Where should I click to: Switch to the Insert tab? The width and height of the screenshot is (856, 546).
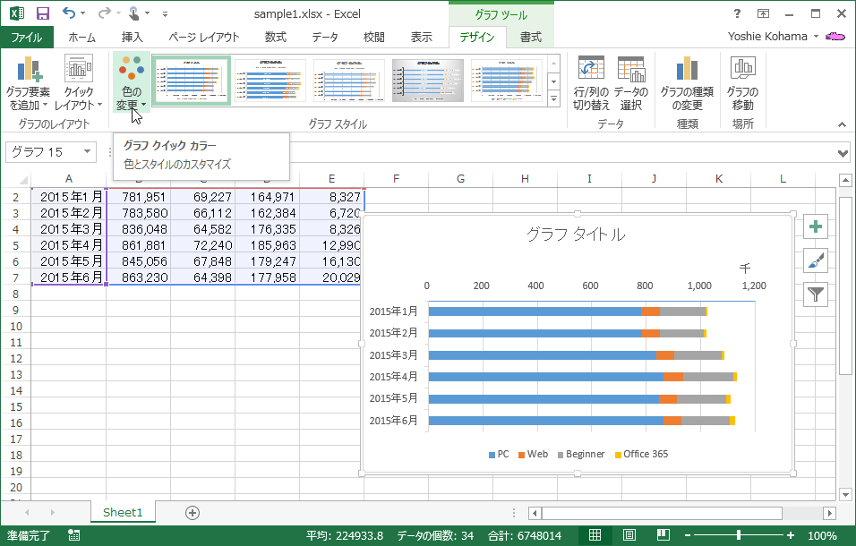[x=133, y=37]
